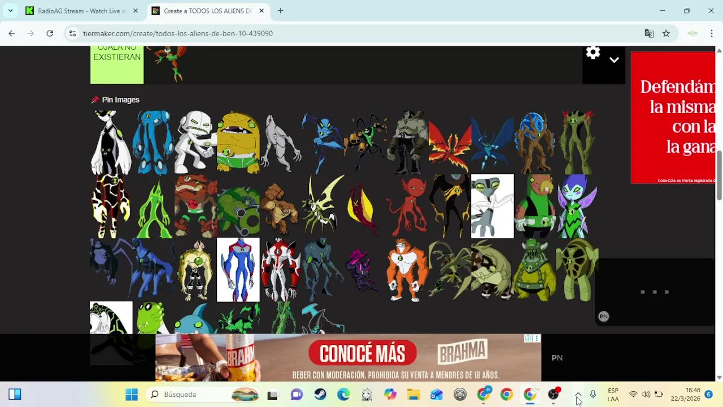
Task: Open the Windows Start menu
Action: point(132,395)
